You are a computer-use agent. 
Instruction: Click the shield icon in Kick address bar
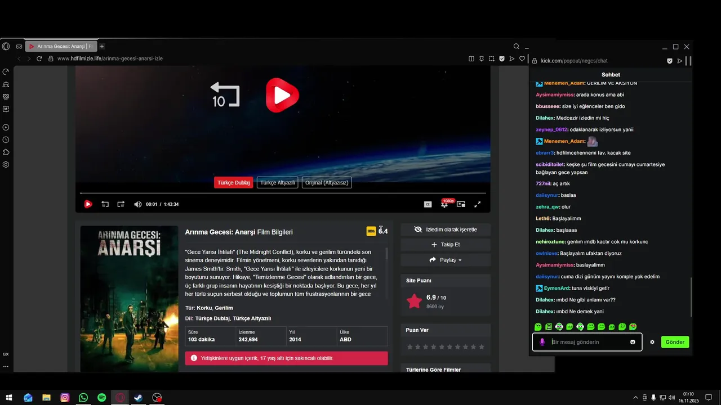(670, 61)
